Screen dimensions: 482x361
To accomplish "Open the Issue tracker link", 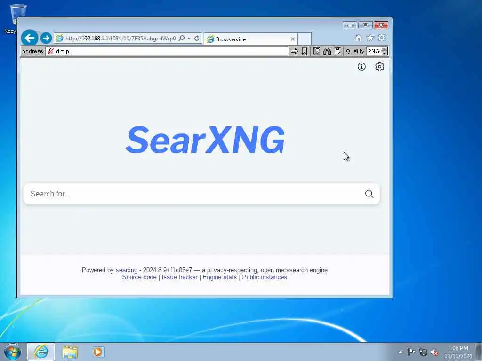I will (179, 277).
